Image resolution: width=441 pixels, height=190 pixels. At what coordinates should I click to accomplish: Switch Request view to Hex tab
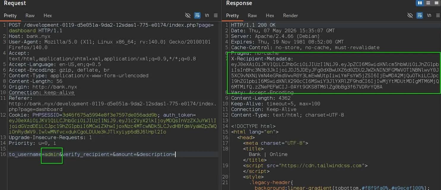point(47,15)
